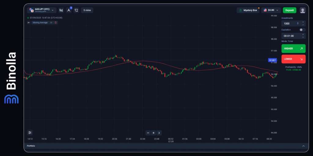Open the chart type candlestick icon
Screen dimensions: 313x156
click(x=61, y=10)
